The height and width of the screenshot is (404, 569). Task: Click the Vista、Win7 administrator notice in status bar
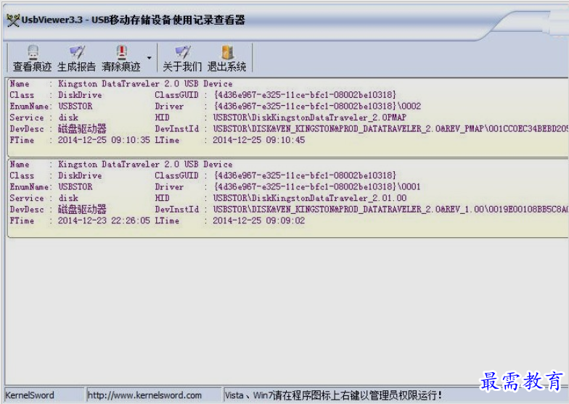(333, 395)
